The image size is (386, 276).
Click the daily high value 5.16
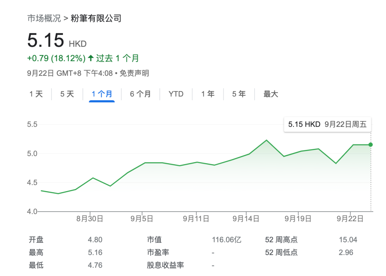(95, 253)
